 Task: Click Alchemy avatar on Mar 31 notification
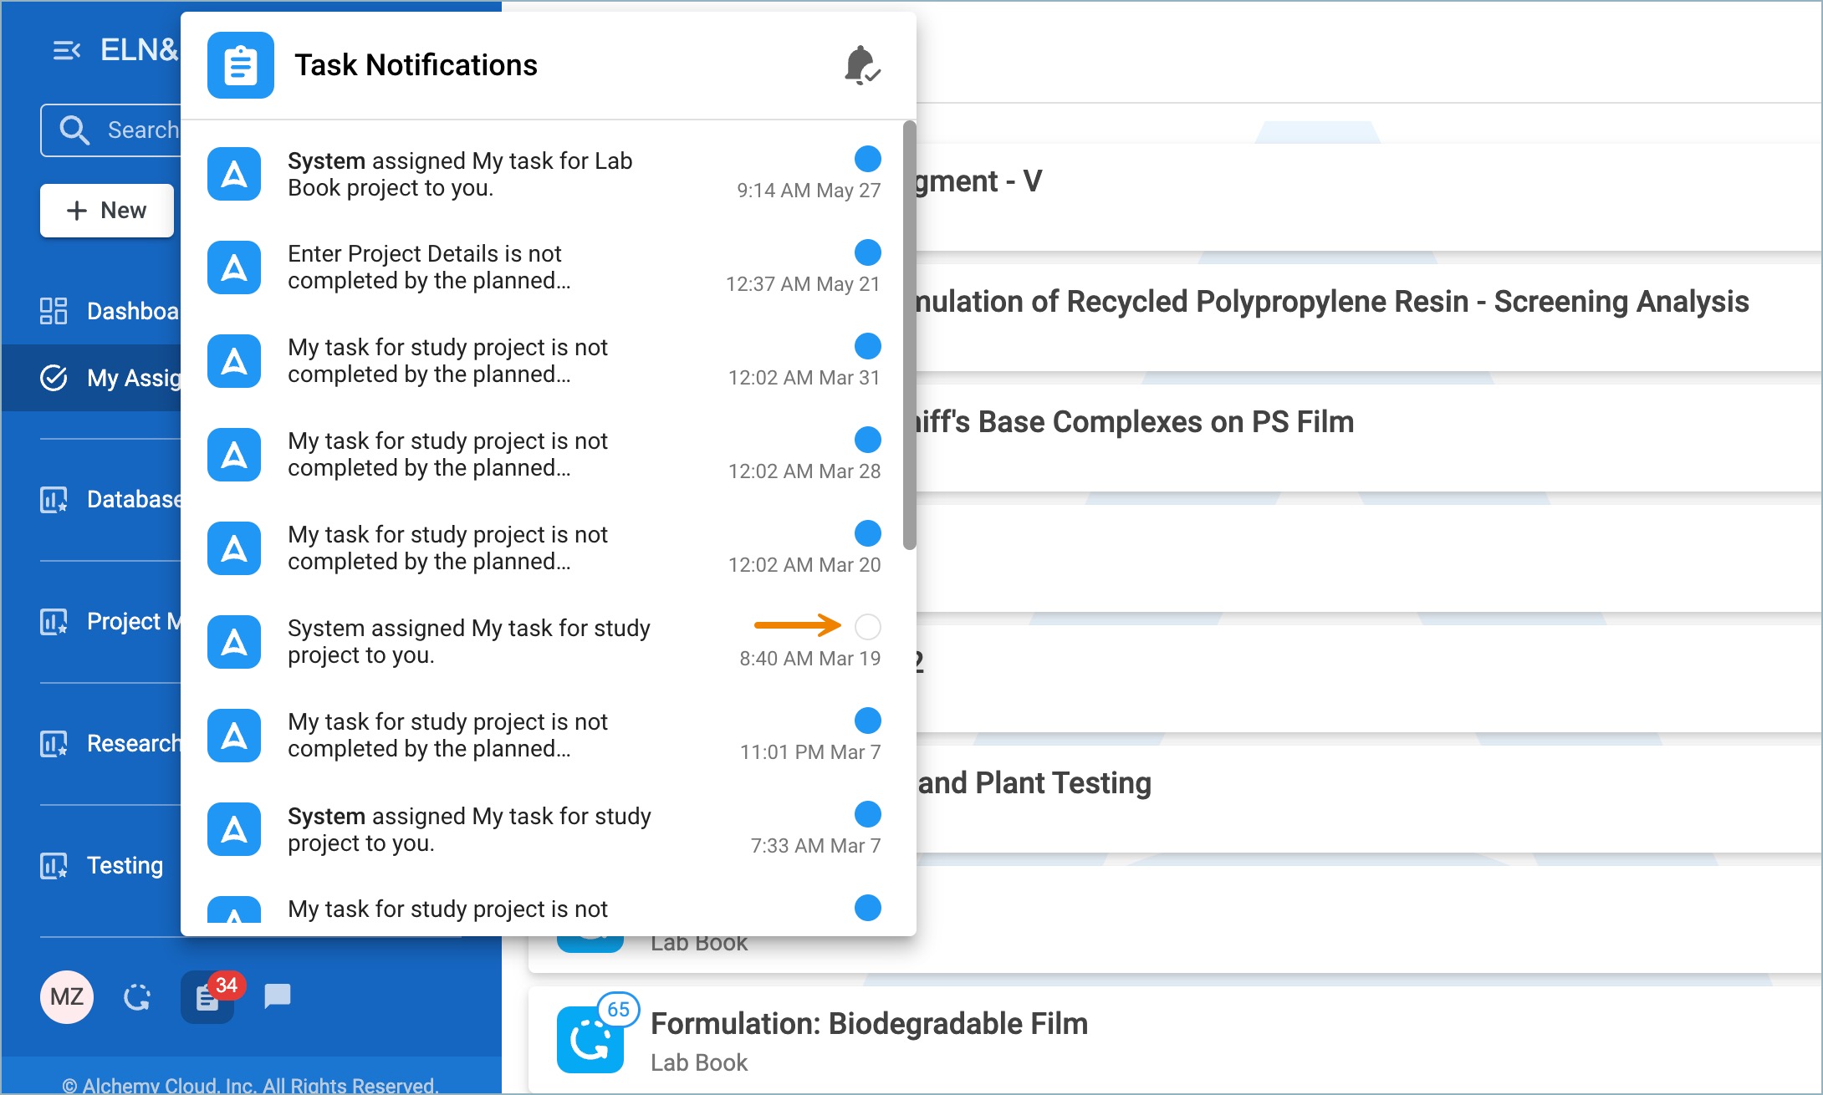pyautogui.click(x=234, y=361)
